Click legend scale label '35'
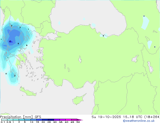Screen dimensions: 160x123 [61, 122]
